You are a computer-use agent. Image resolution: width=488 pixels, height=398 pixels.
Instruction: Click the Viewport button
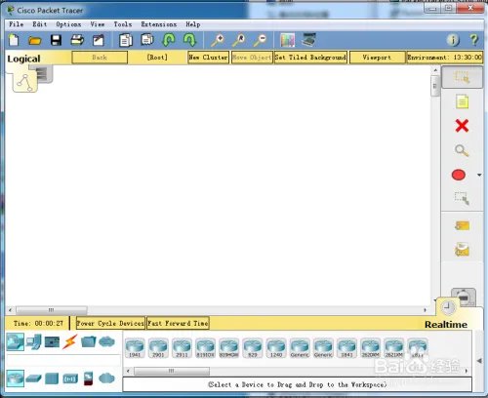click(x=377, y=58)
